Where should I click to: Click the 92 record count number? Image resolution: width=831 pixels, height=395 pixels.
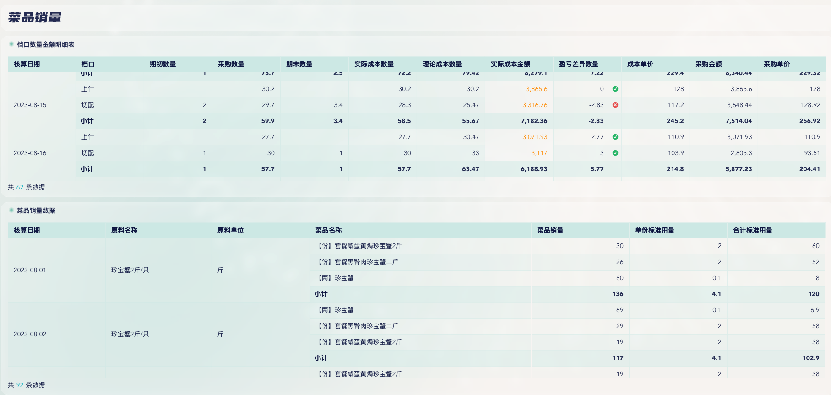[20, 385]
